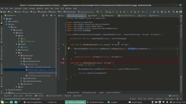
Task: Click the user avatar icon in toolbar
Action: (x=181, y=12)
